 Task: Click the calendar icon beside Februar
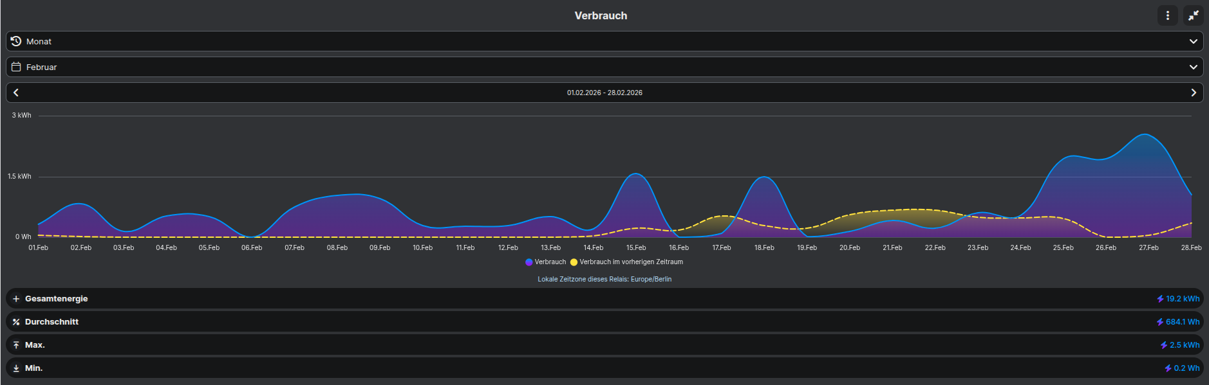[x=16, y=67]
